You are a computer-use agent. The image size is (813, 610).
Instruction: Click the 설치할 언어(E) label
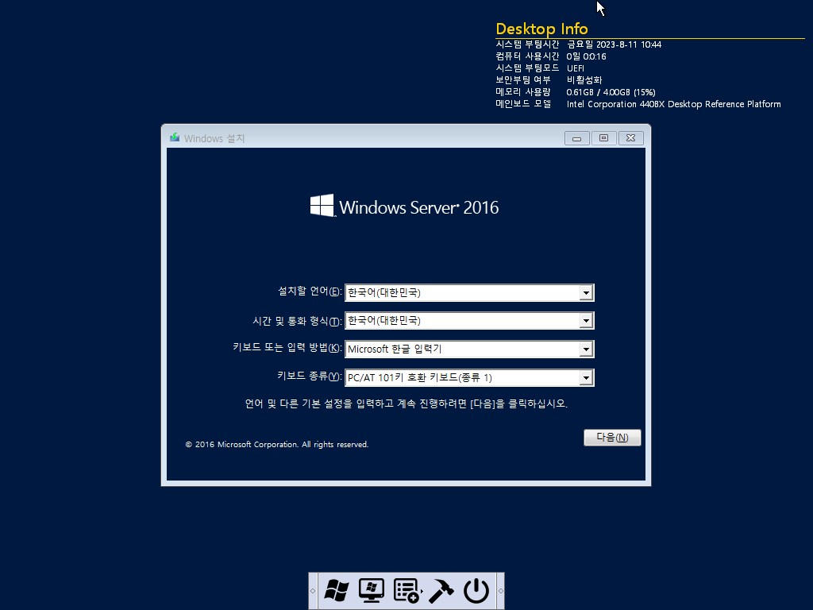[310, 291]
